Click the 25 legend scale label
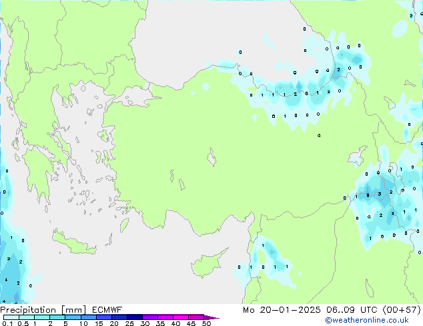 [129, 323]
